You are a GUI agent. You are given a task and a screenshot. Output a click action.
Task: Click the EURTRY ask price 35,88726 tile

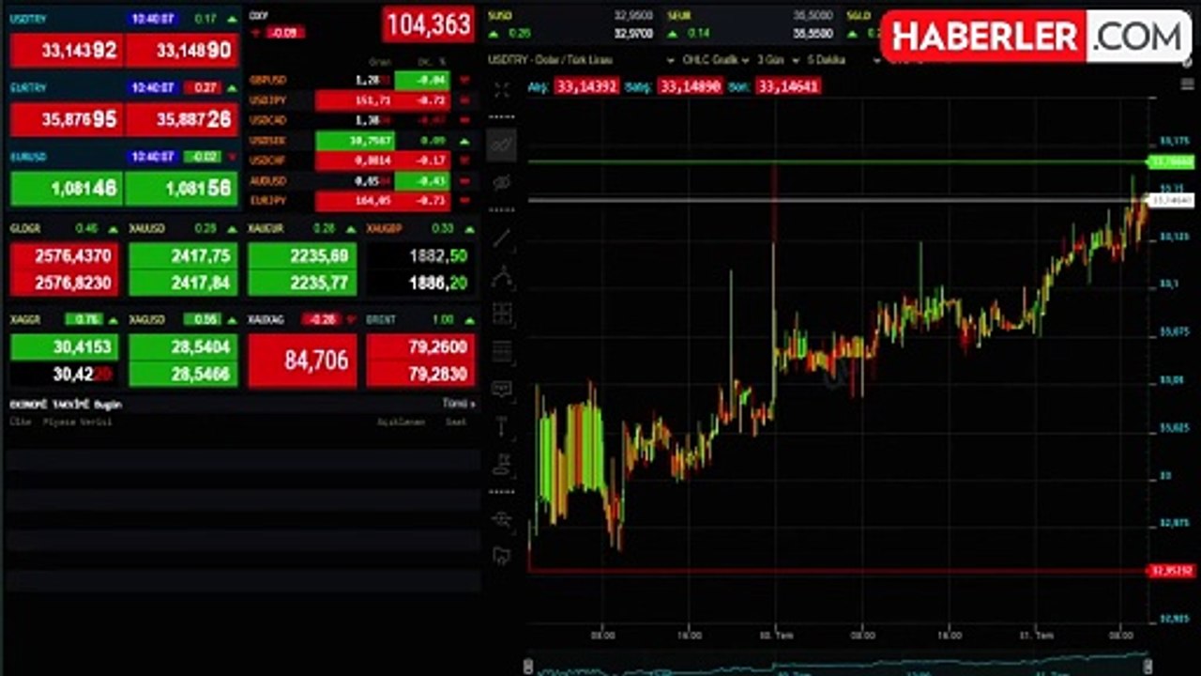[182, 120]
